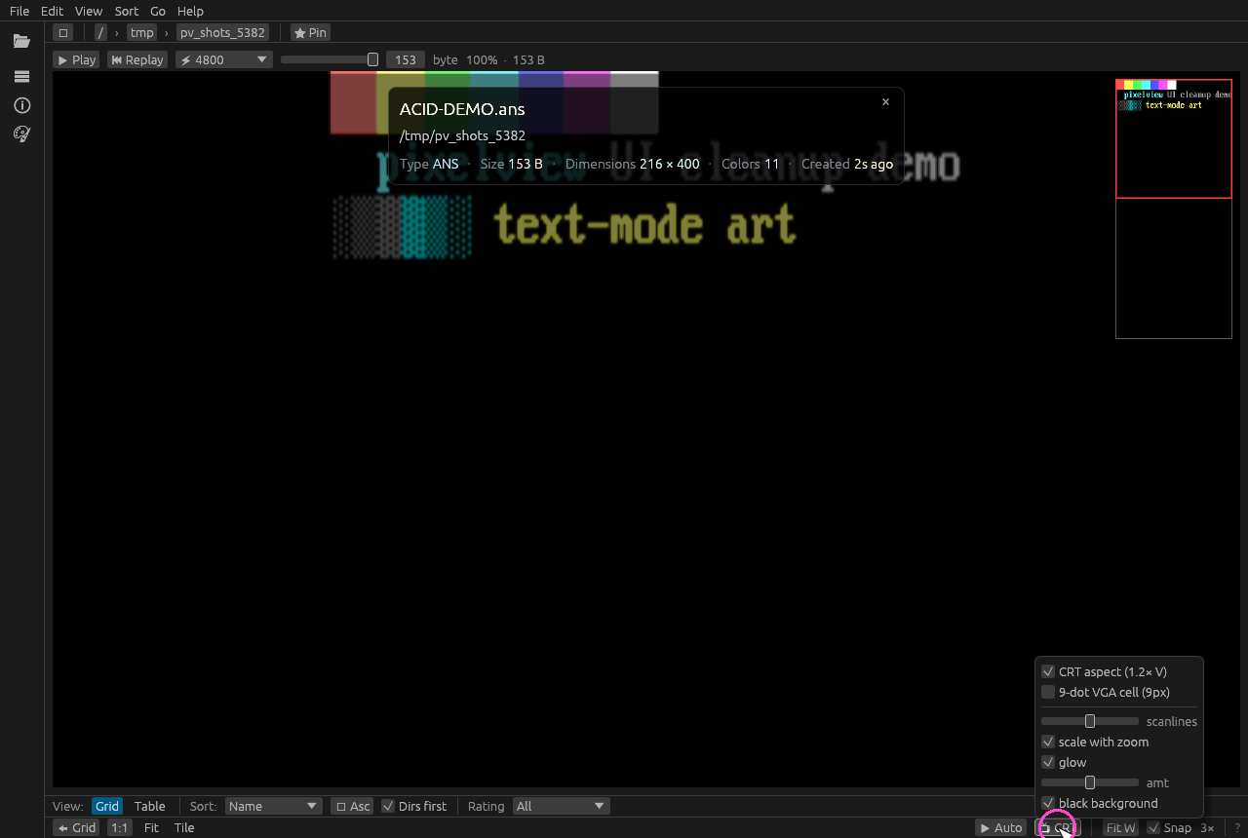Open the Rating filter All dropdown
The height and width of the screenshot is (838, 1248).
[x=561, y=806]
